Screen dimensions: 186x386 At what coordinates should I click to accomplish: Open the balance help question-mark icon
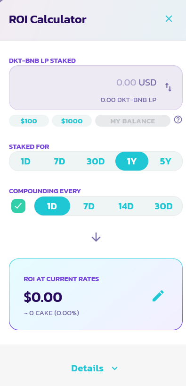click(178, 120)
